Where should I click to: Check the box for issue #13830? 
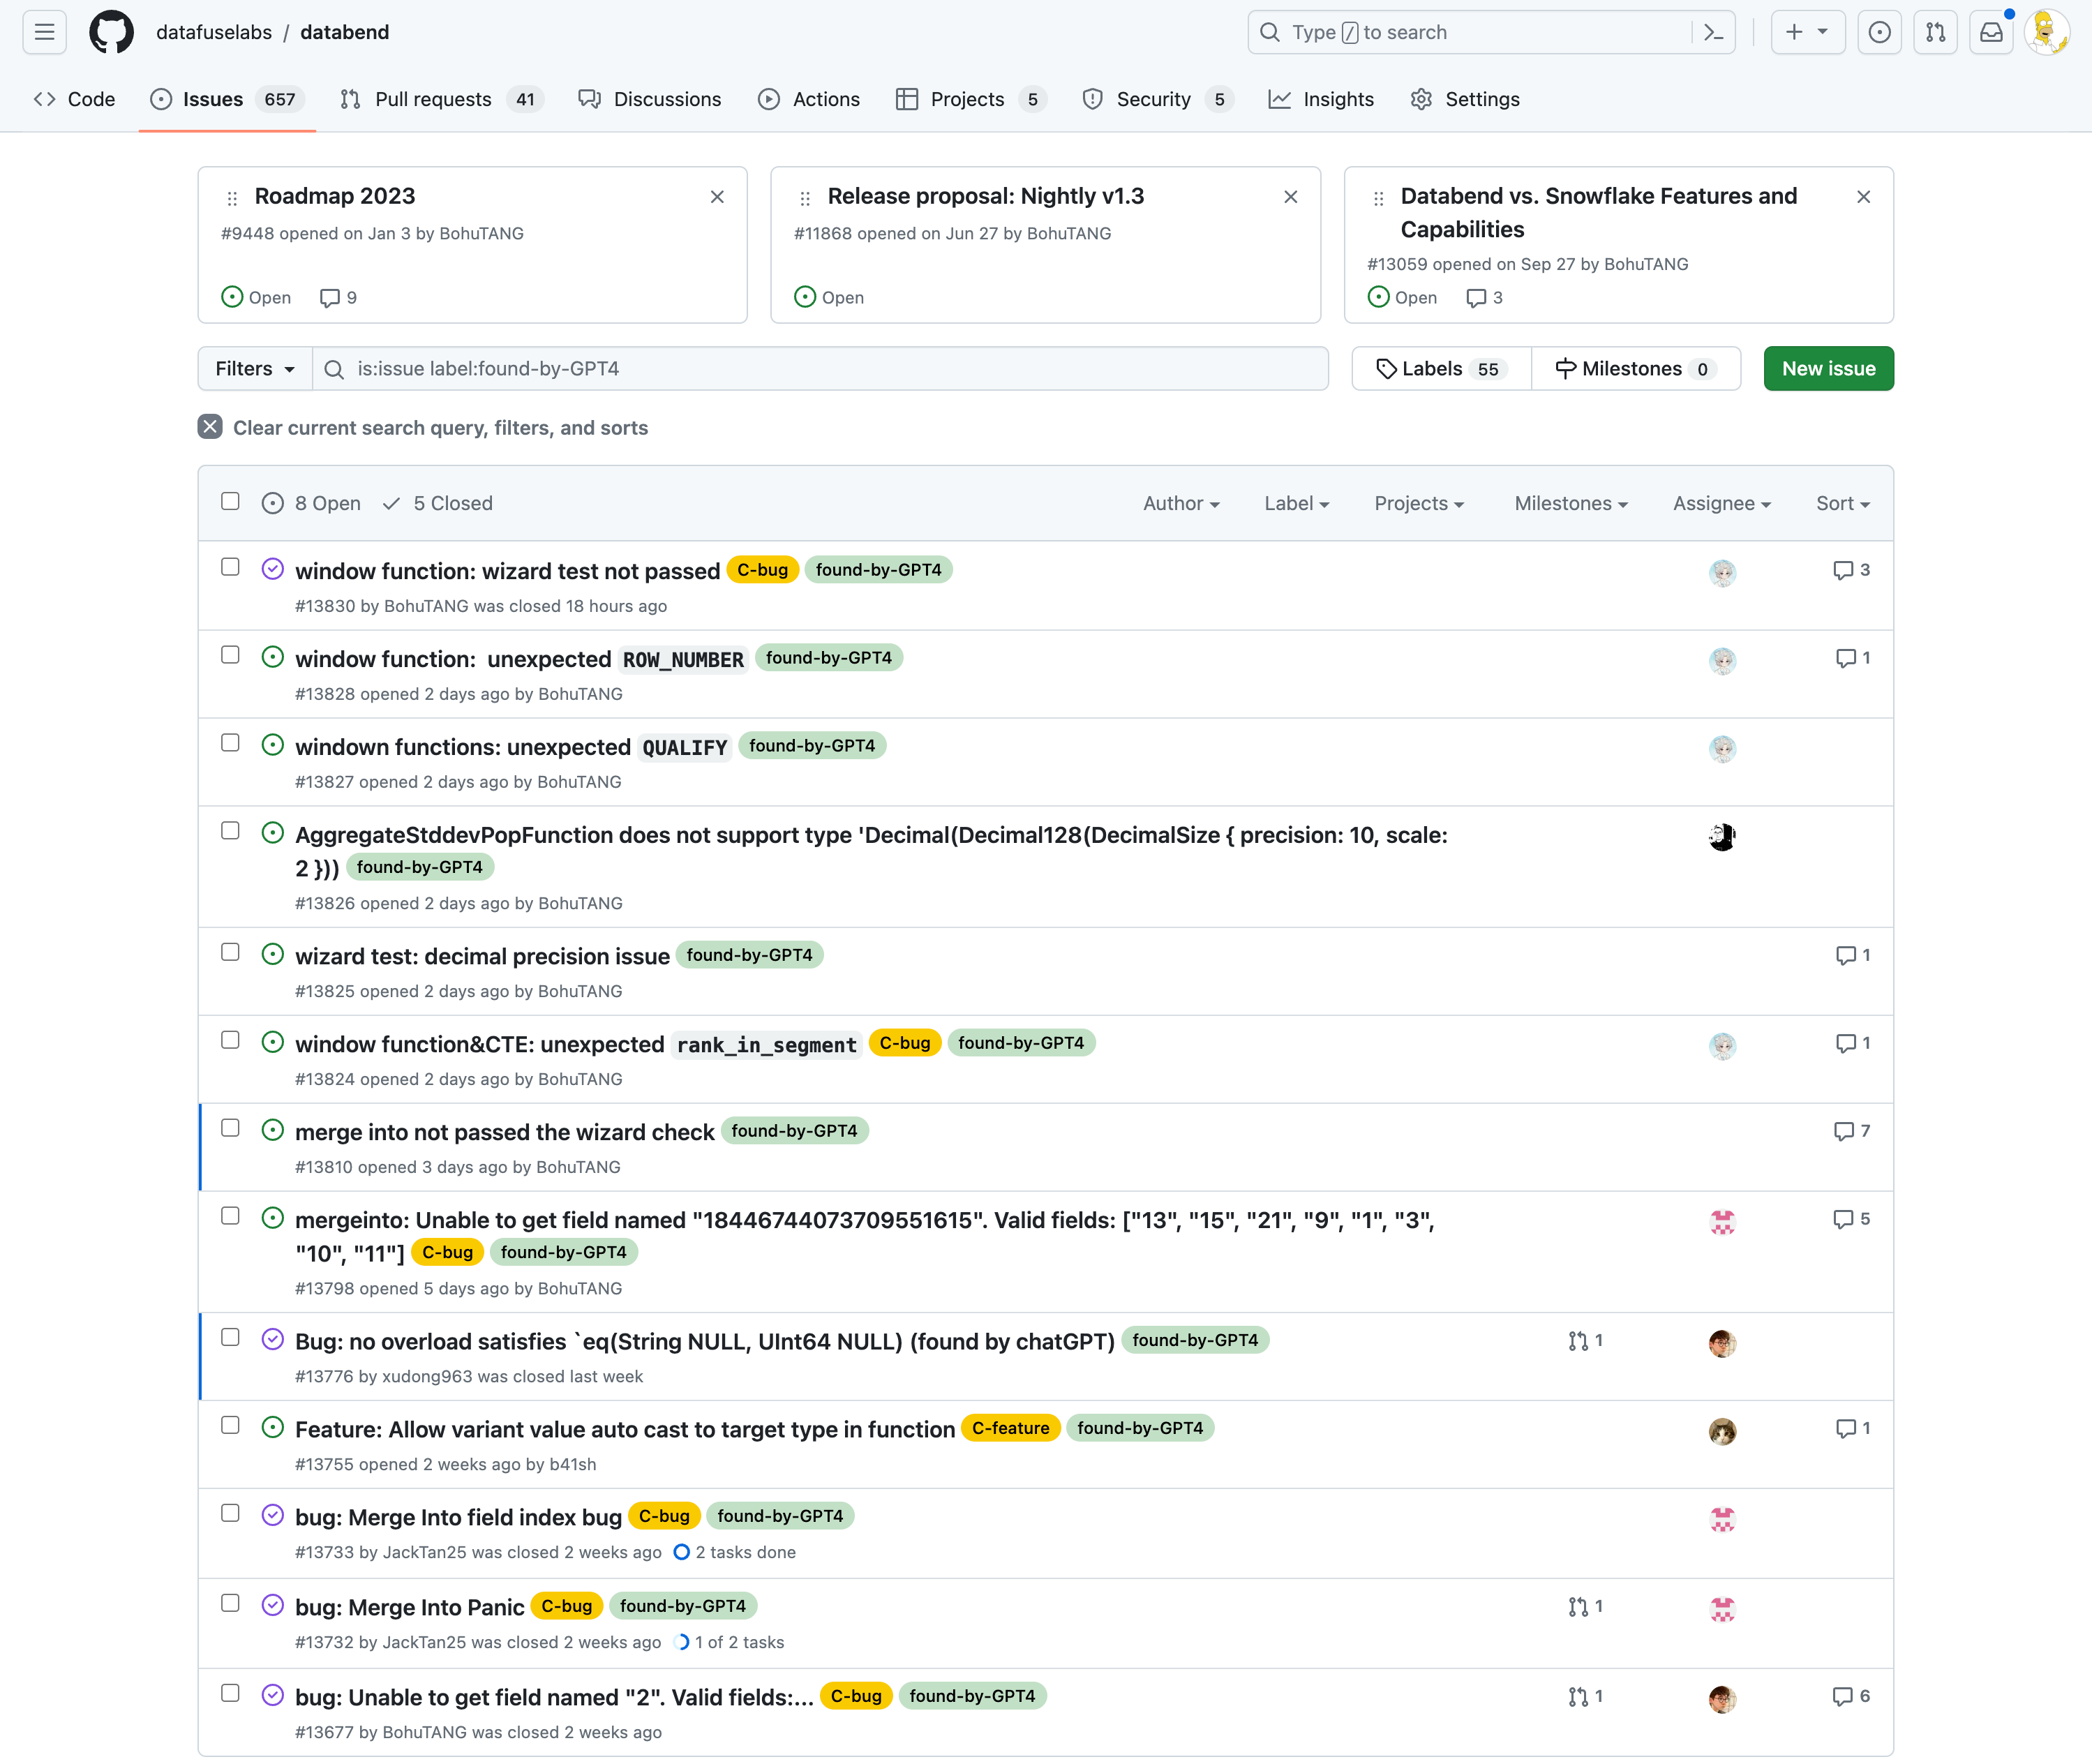[230, 567]
